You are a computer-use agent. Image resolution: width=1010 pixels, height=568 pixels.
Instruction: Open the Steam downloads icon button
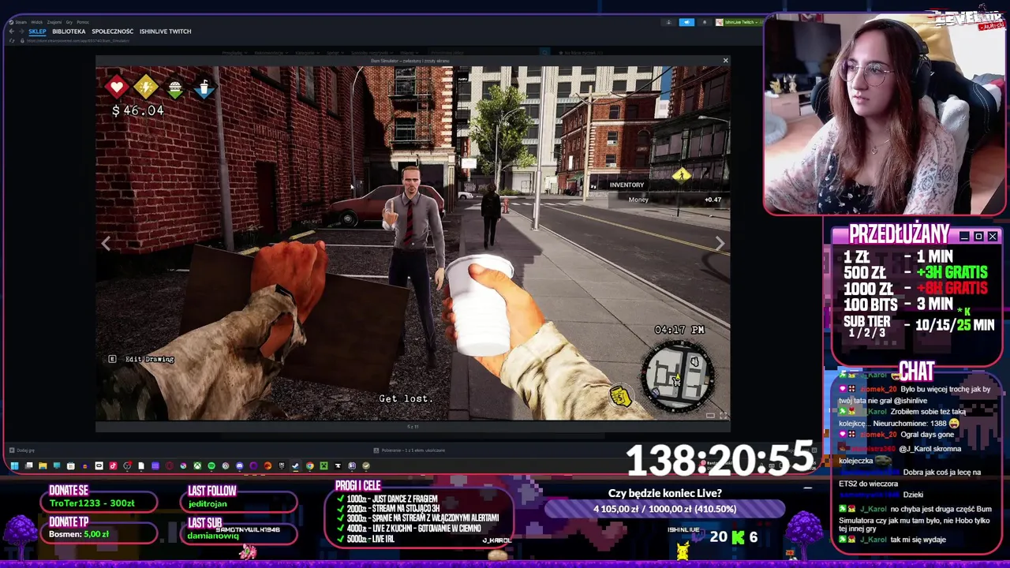pyautogui.click(x=669, y=22)
